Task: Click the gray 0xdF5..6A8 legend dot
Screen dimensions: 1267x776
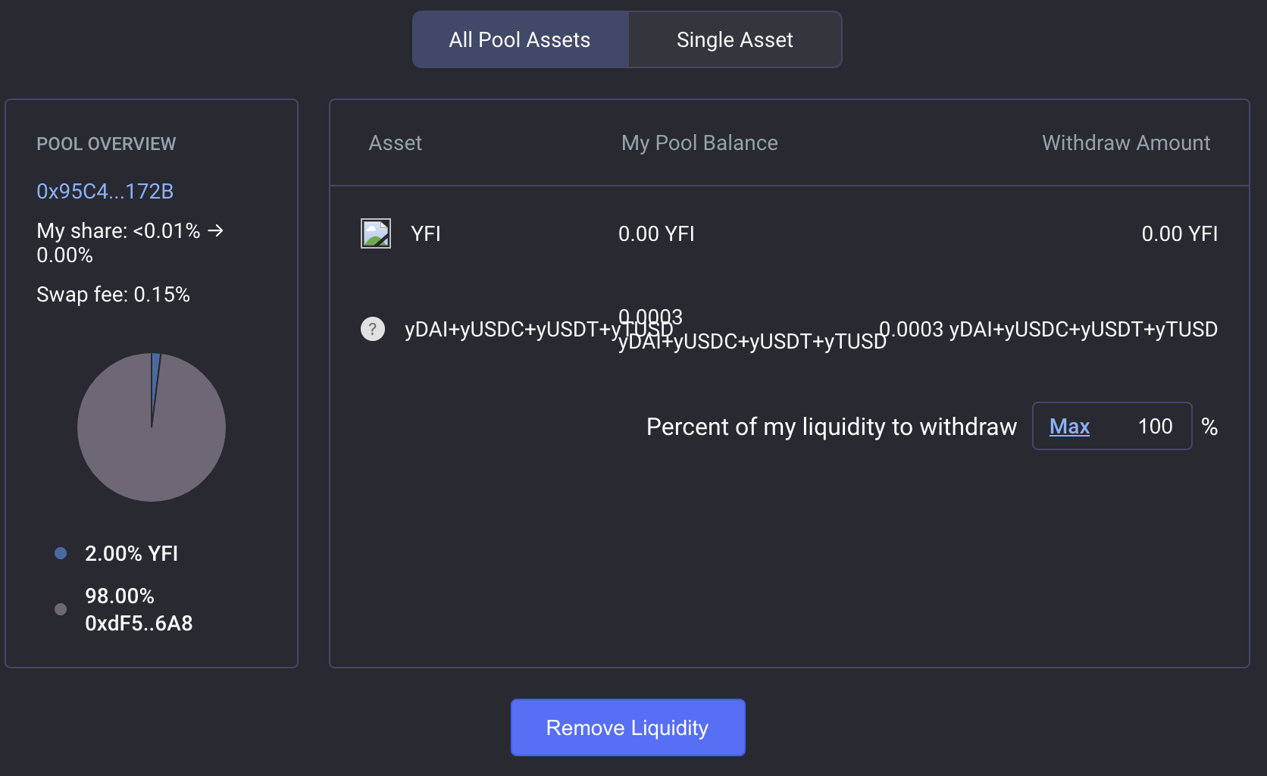Action: pos(61,609)
